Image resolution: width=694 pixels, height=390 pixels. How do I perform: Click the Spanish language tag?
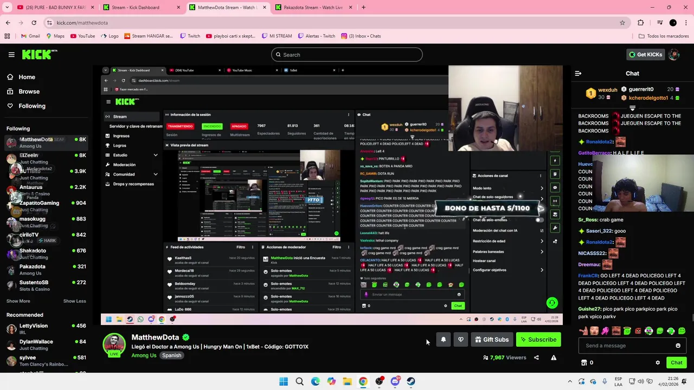coord(171,355)
